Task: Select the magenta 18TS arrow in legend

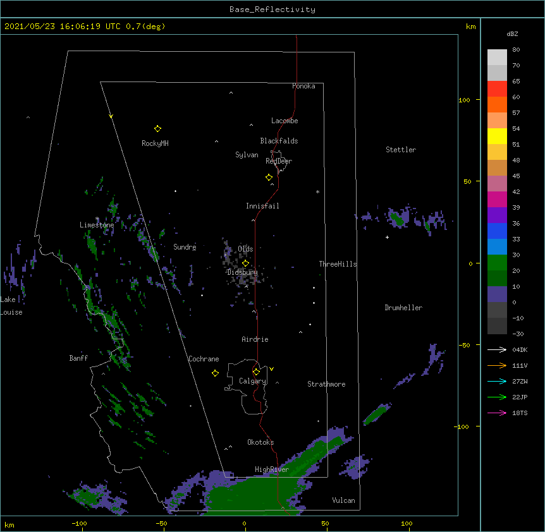Action: pyautogui.click(x=497, y=413)
